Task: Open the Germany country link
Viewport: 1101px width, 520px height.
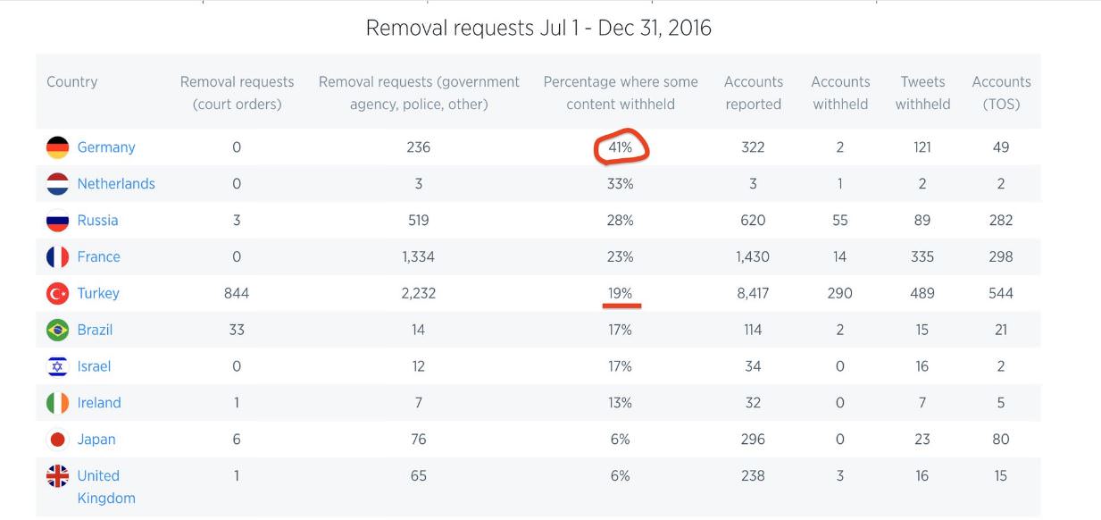Action: (106, 147)
